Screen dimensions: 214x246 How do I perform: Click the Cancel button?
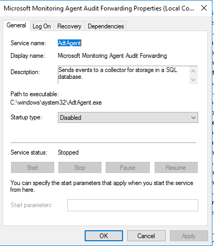click(x=146, y=236)
